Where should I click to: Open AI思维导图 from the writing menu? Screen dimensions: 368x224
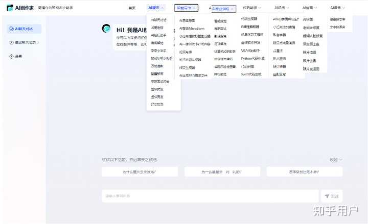pos(187,20)
